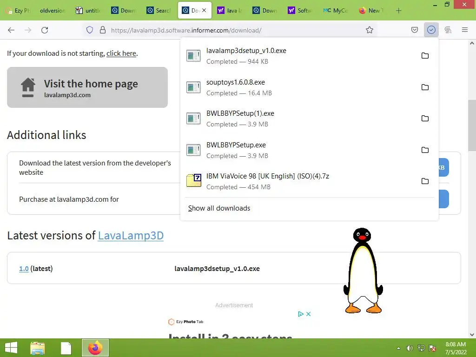Show souptoys1.6.0.8.exe in its folder
This screenshot has height=357, width=476.
pos(425,87)
